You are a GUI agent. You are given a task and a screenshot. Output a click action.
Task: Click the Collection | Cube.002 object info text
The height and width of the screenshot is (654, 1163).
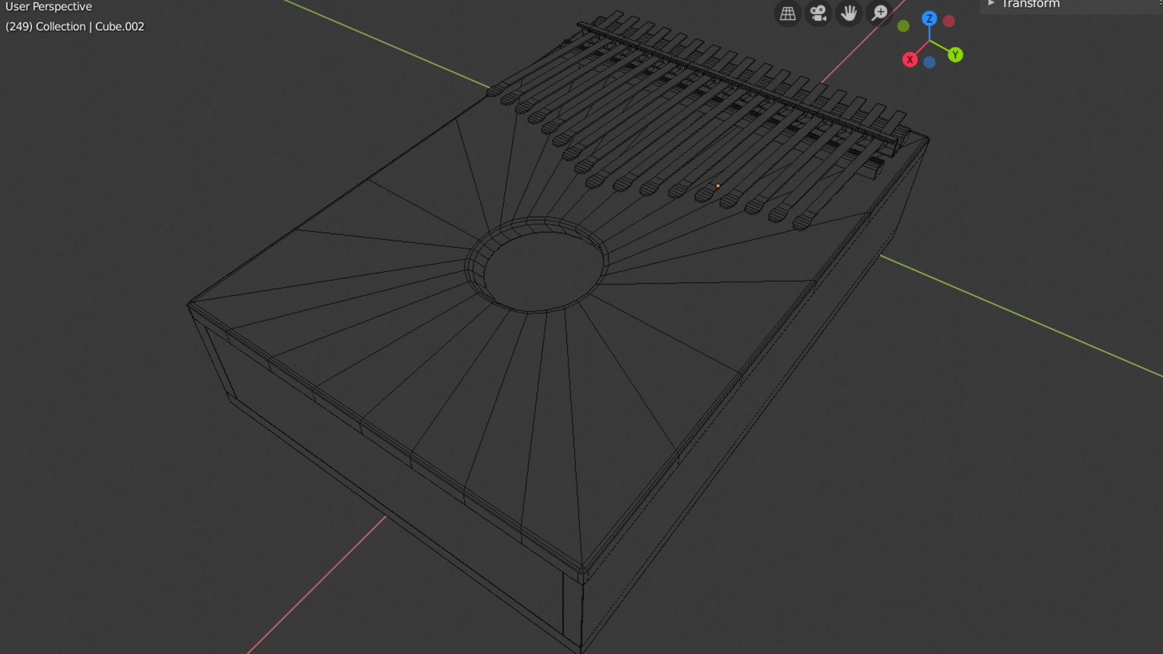point(75,27)
